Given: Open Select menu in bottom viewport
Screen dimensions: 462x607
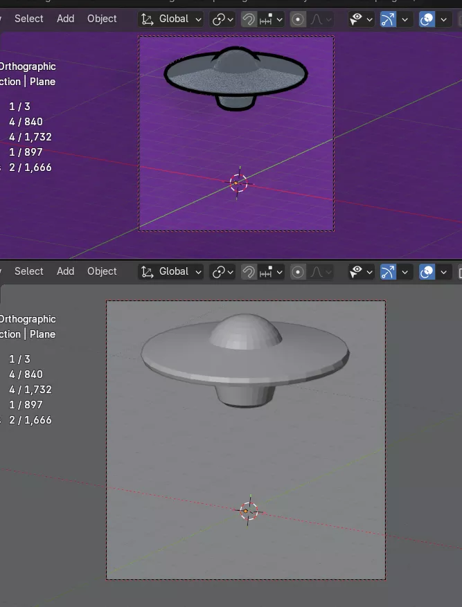Looking at the screenshot, I should coord(28,271).
